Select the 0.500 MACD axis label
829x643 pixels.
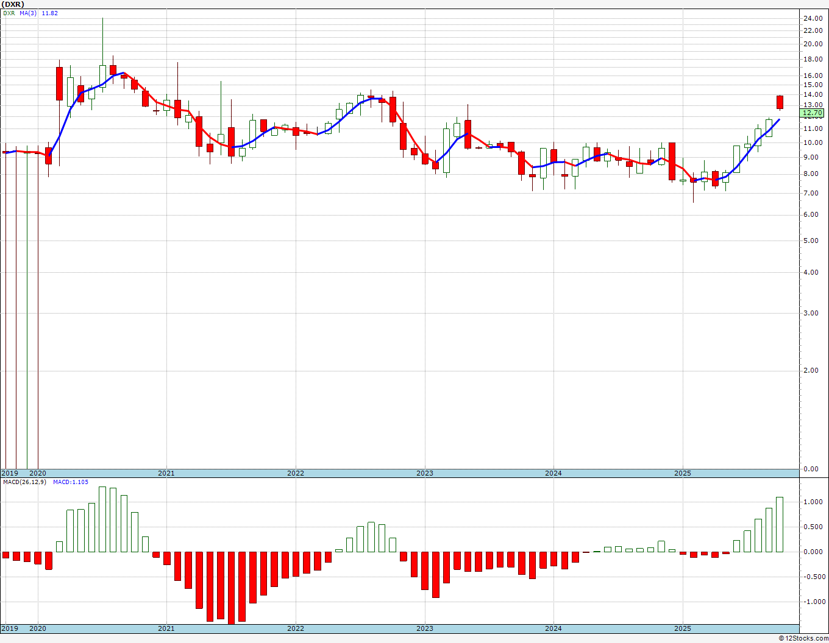(x=814, y=527)
